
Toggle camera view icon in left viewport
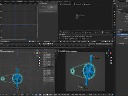pos(39,63)
